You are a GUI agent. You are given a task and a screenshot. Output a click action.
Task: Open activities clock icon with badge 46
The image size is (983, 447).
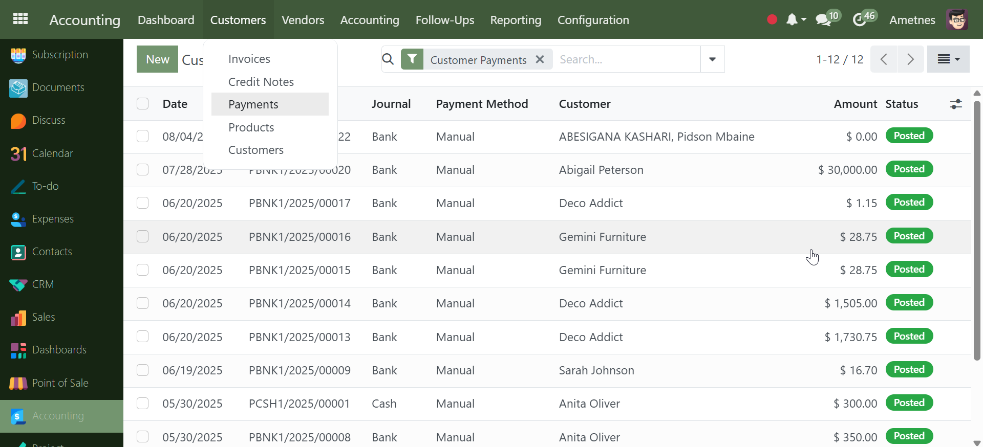860,20
